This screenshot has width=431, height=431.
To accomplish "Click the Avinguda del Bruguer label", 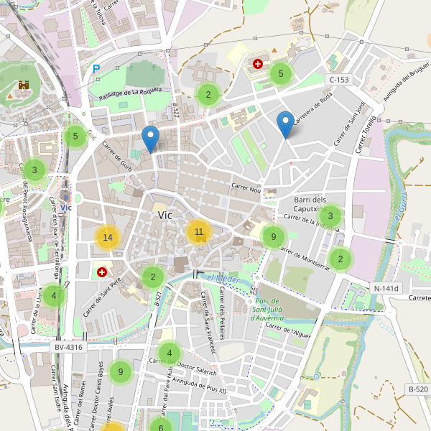I will click(407, 82).
